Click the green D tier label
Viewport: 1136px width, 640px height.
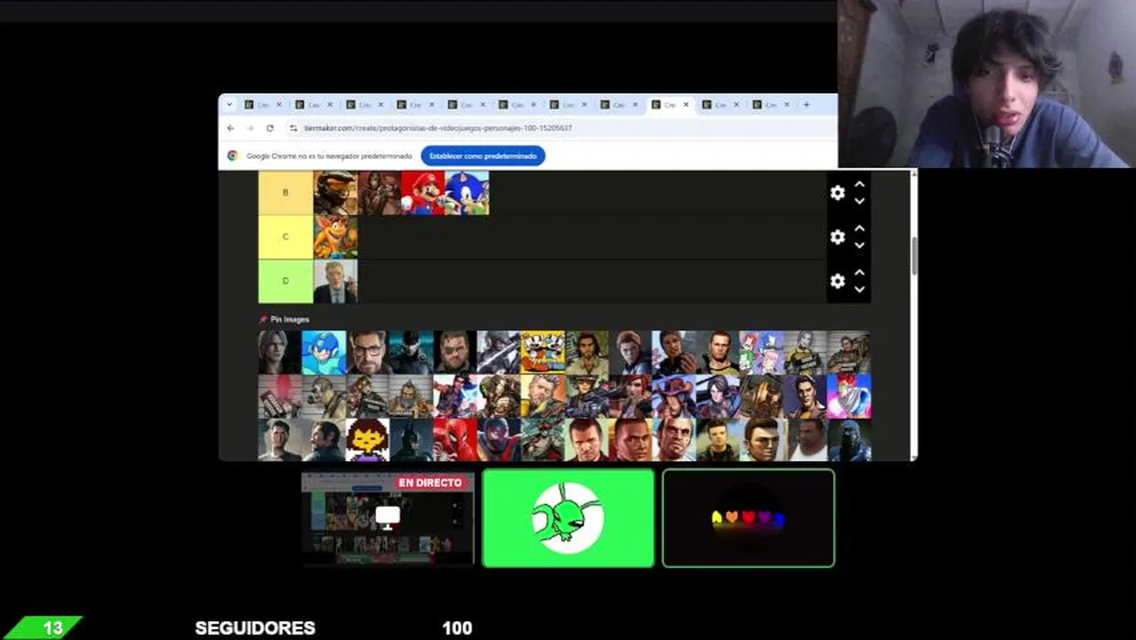point(285,281)
